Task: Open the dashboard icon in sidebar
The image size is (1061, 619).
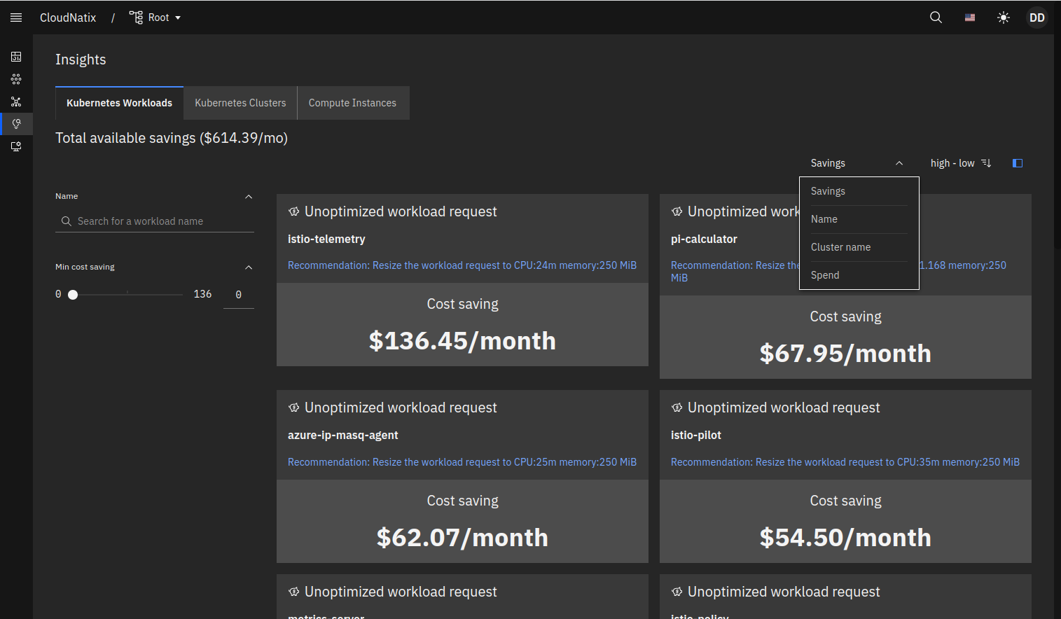Action: pyautogui.click(x=16, y=57)
